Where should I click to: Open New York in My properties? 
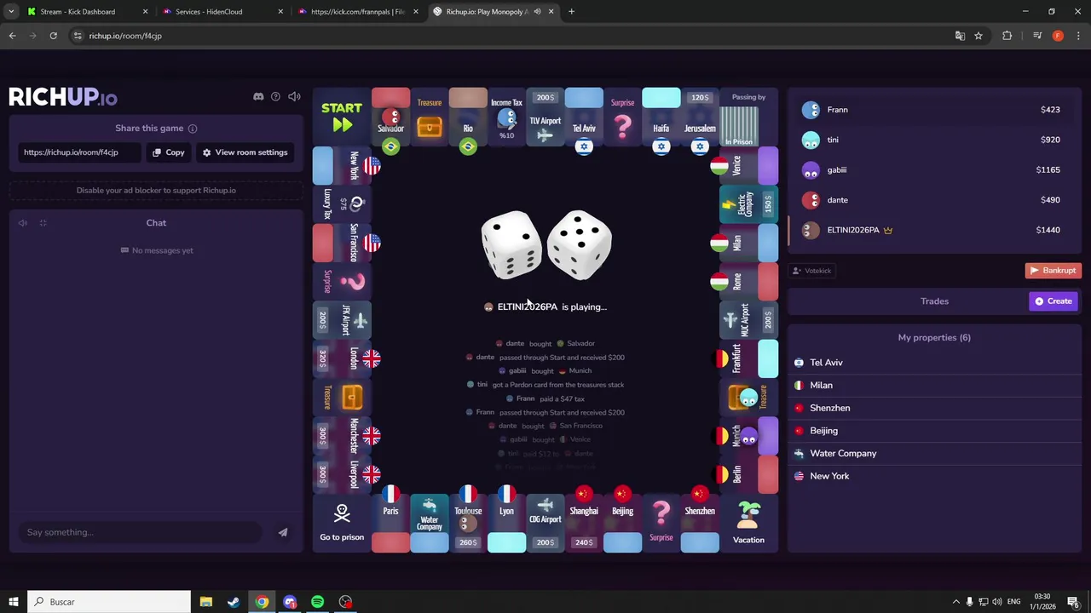[934, 476]
